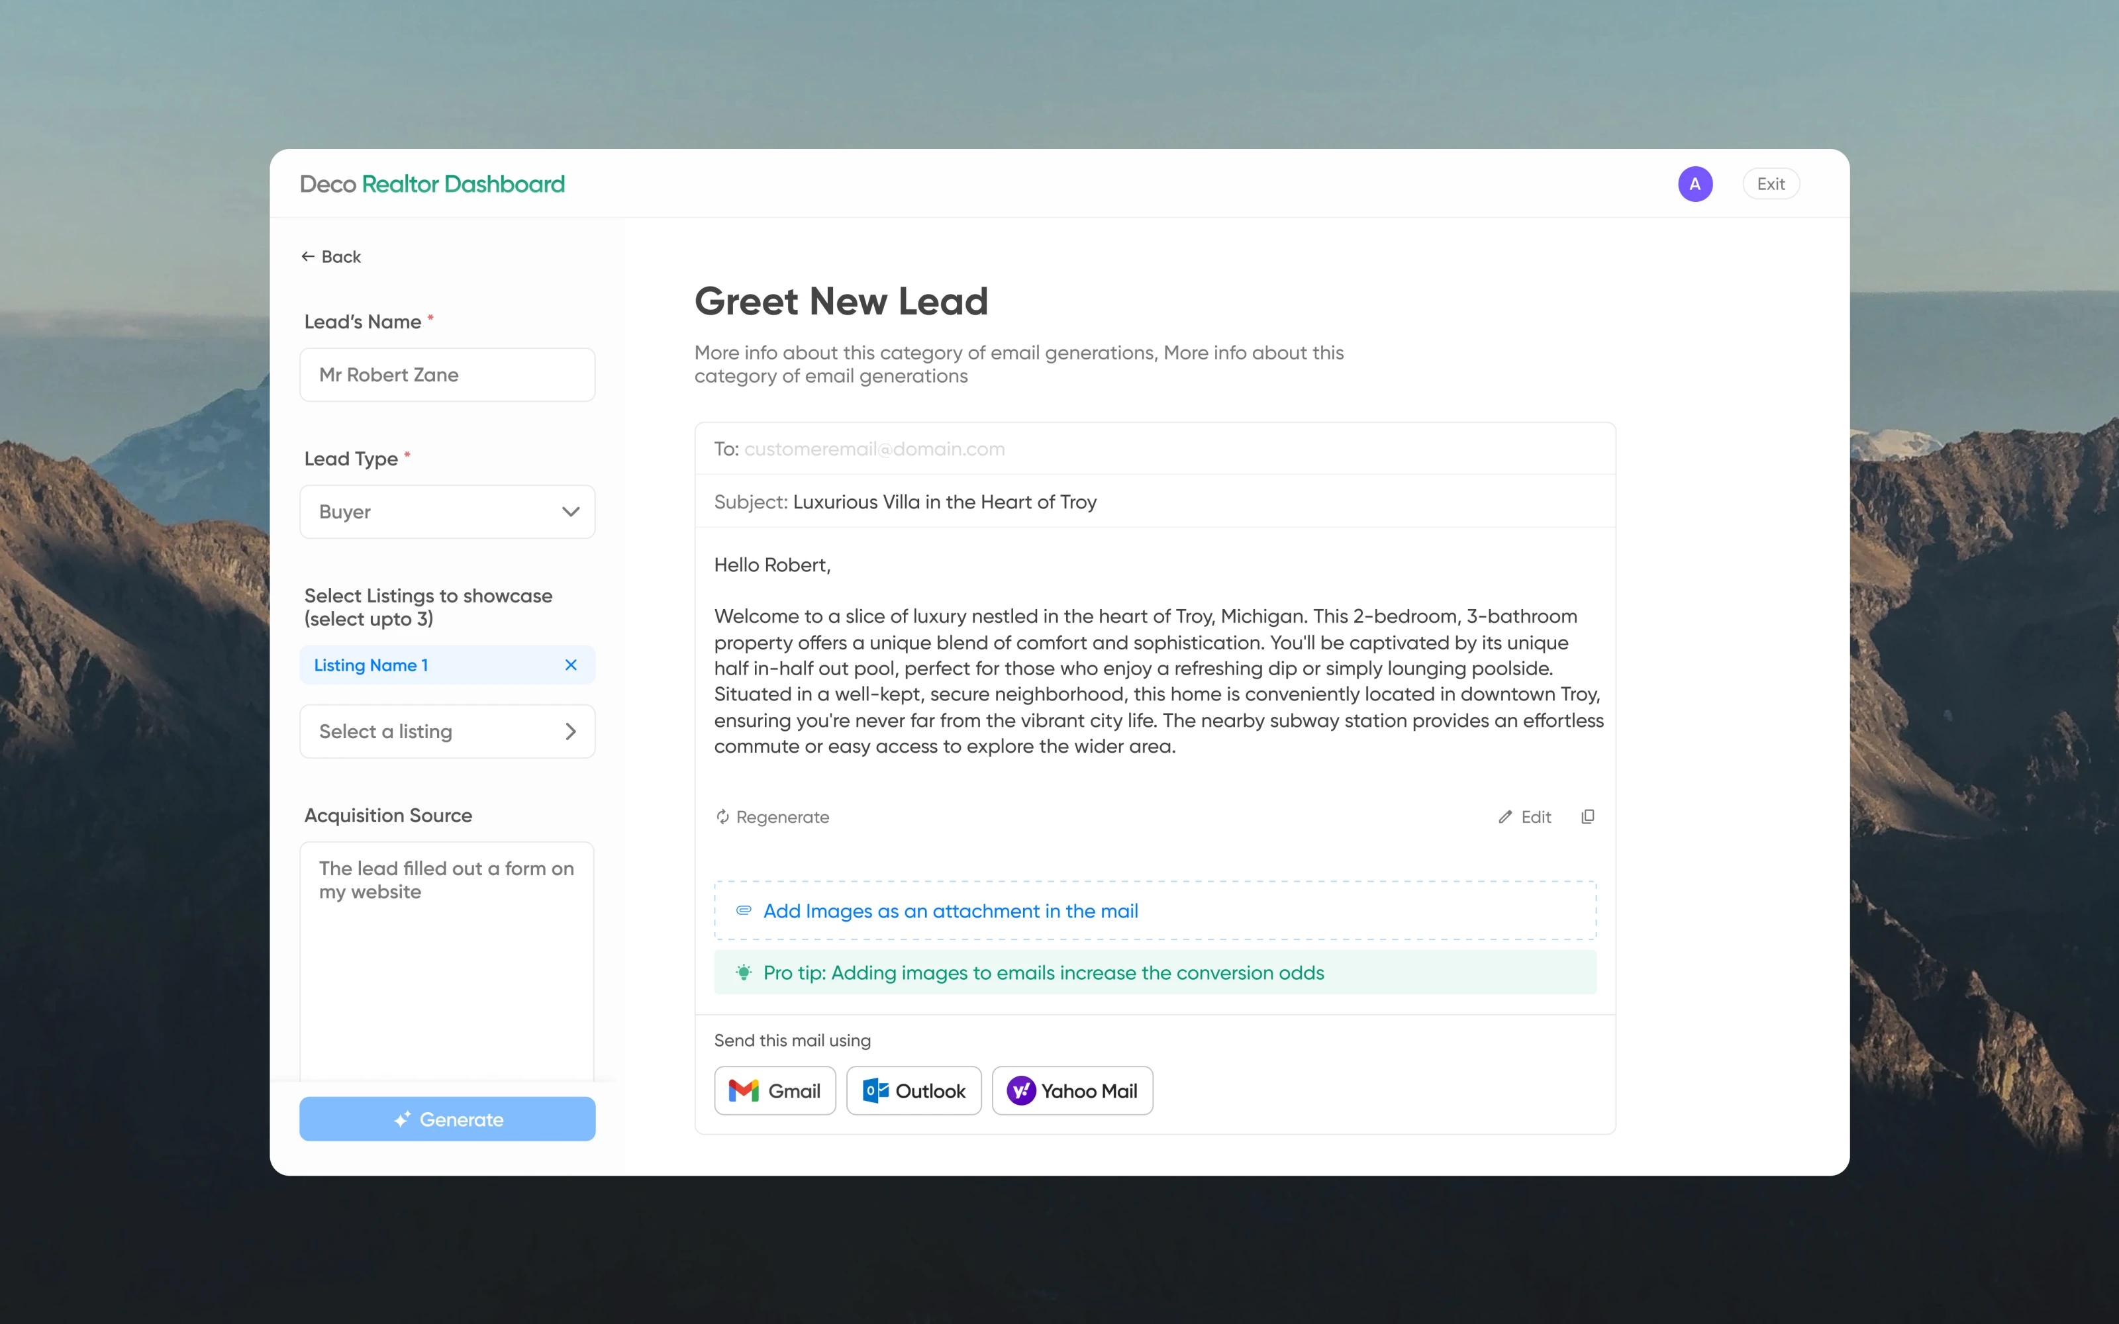Click the Acquisition Source text area
The image size is (2119, 1324).
448,961
